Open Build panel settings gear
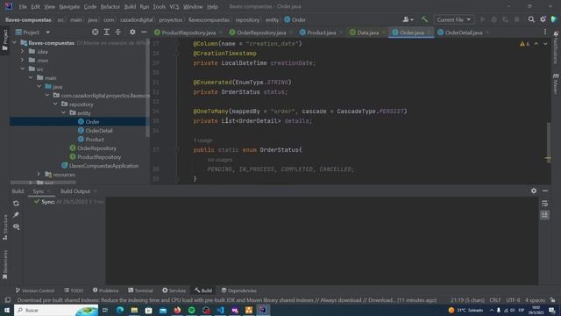Screen dimensions: 561x316 tap(534, 191)
